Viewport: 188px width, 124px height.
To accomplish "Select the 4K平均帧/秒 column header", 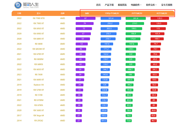I will pyautogui.click(x=162, y=13).
